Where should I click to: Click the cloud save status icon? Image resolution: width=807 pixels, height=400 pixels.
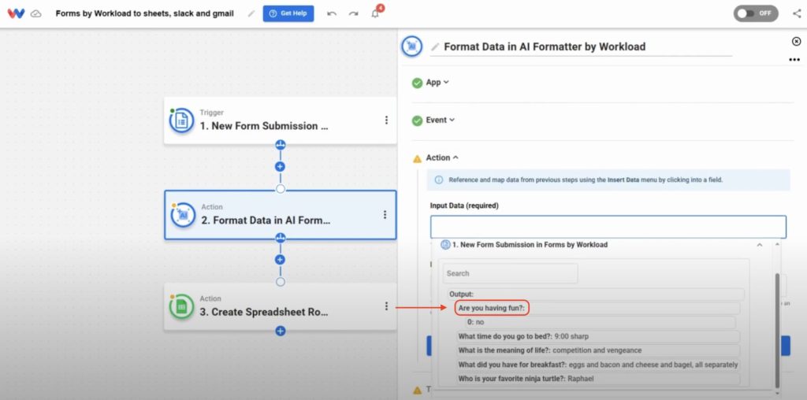[36, 14]
